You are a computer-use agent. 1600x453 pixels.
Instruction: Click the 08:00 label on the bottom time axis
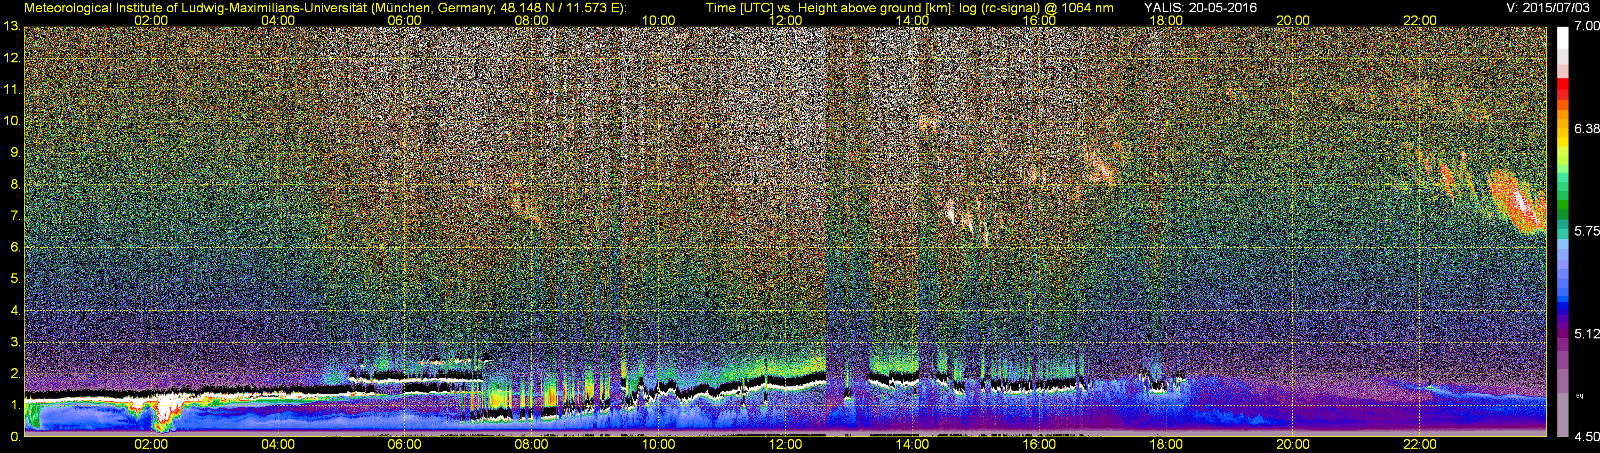coord(532,444)
